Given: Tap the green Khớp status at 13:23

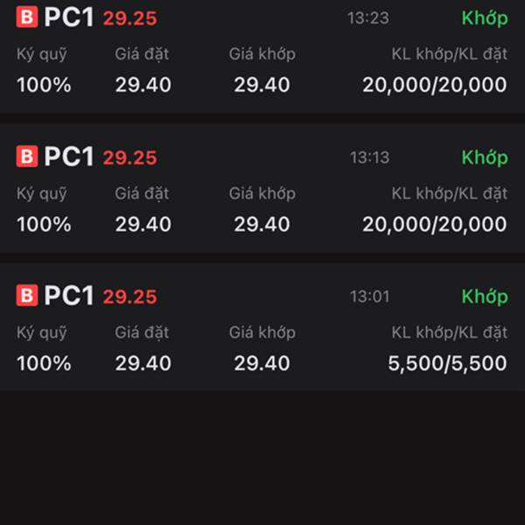Looking at the screenshot, I should [485, 18].
